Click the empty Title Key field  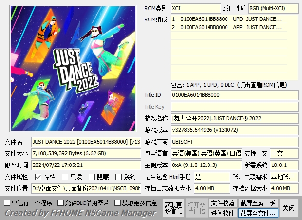click(x=235, y=107)
